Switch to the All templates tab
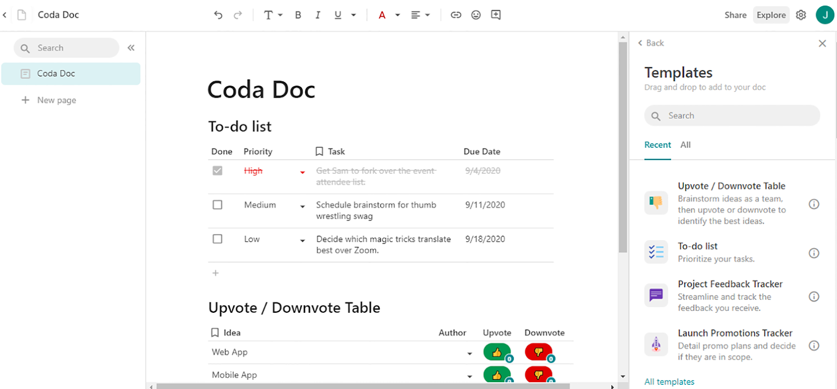 click(x=685, y=145)
